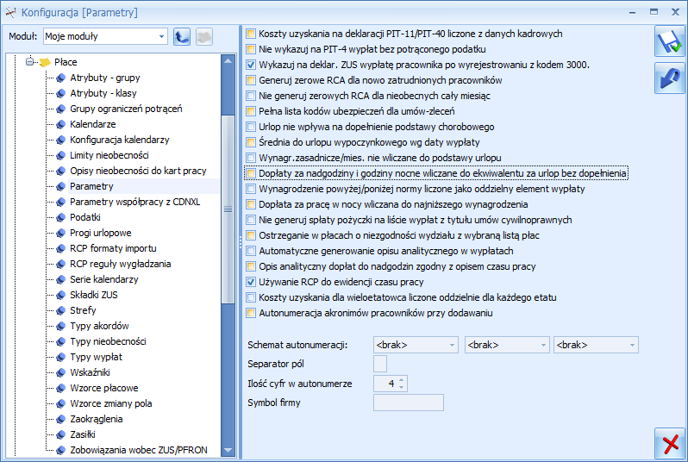Check Nie generuj spłaty pożyczki checkbox
This screenshot has height=462, width=688.
(x=251, y=221)
